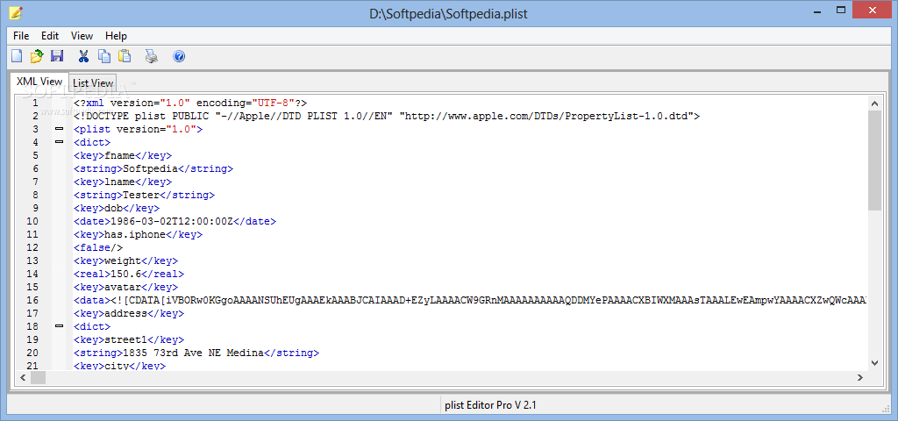Click the lname key line

(123, 182)
